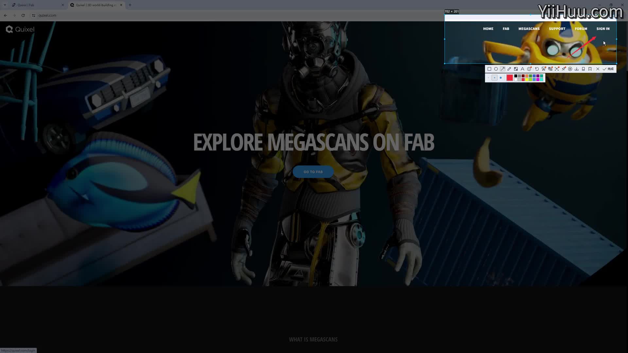This screenshot has height=353, width=628.
Task: Cancel the screenshot with the X icon
Action: pos(598,69)
